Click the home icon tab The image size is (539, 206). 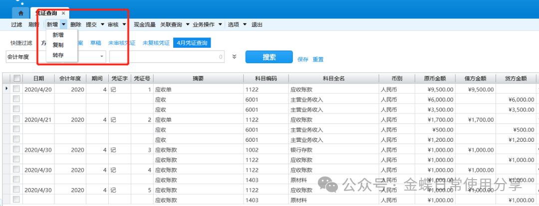(x=20, y=13)
